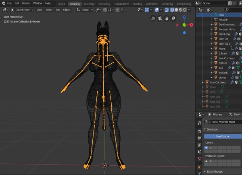Open the snapping options dropdown
The image size is (242, 175).
pos(111,10)
